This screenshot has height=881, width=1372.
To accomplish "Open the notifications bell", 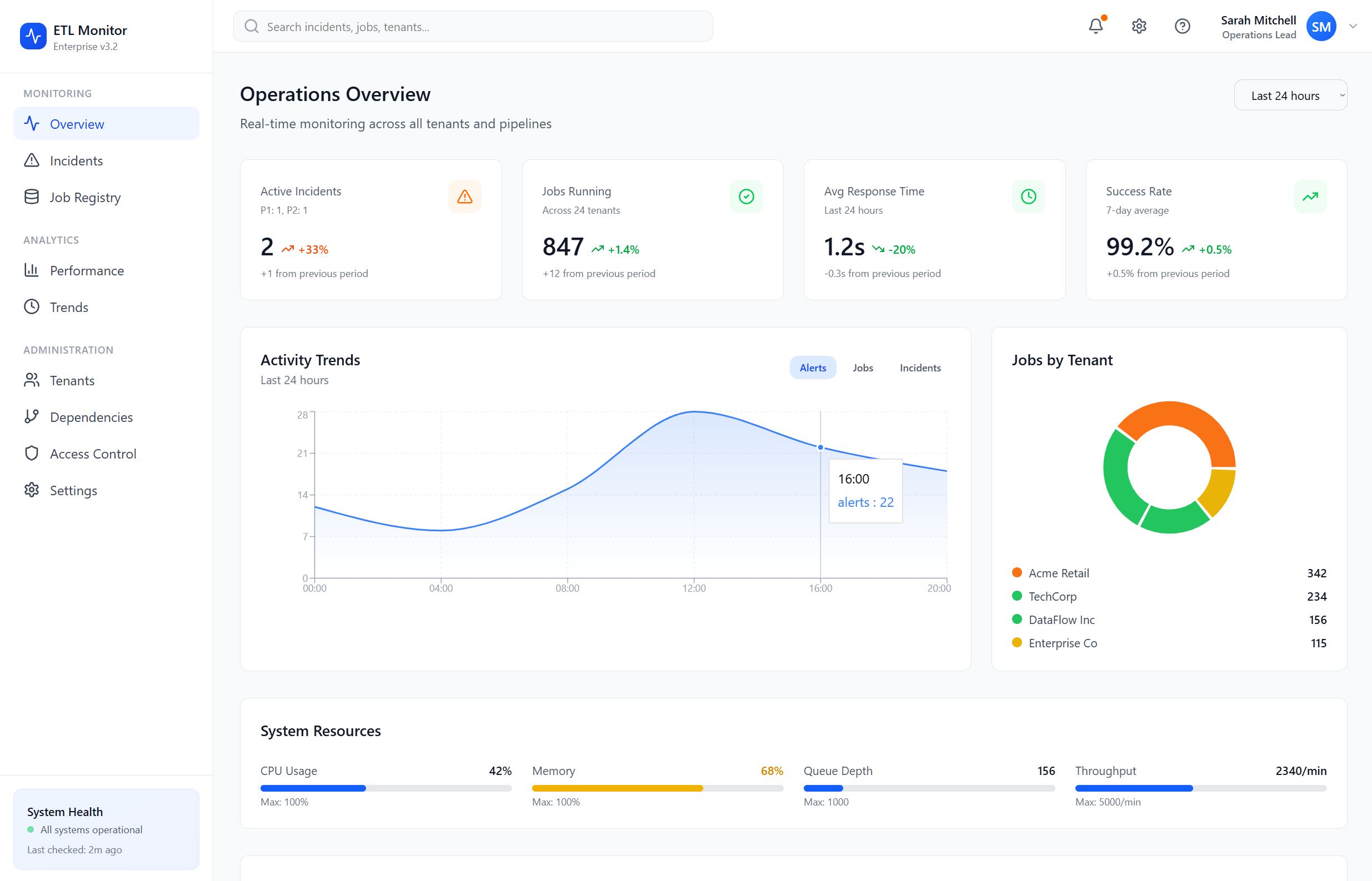I will [1095, 26].
